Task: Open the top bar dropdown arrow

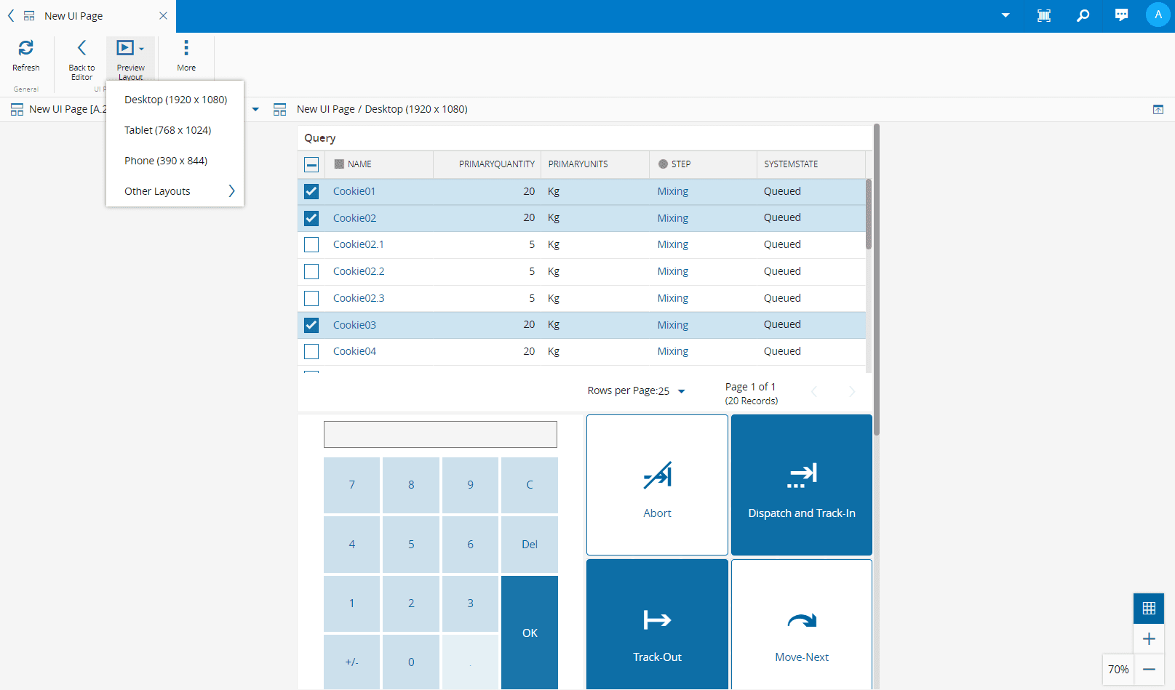Action: (1005, 15)
